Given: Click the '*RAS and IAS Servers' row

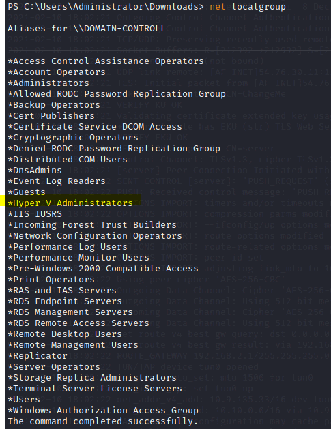Looking at the screenshot, I should click(x=62, y=291).
